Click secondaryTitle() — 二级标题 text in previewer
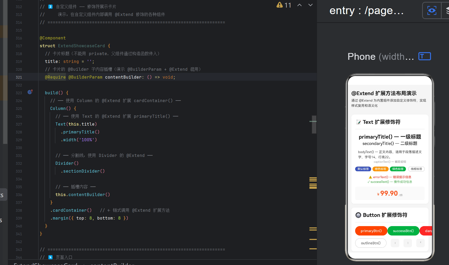The height and width of the screenshot is (265, 449). pos(390,144)
